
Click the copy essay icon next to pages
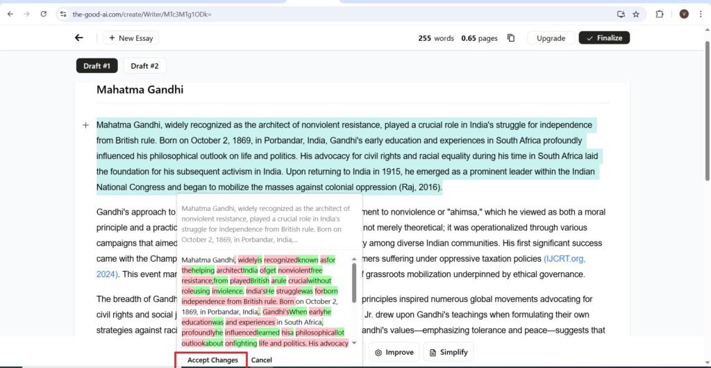[511, 38]
